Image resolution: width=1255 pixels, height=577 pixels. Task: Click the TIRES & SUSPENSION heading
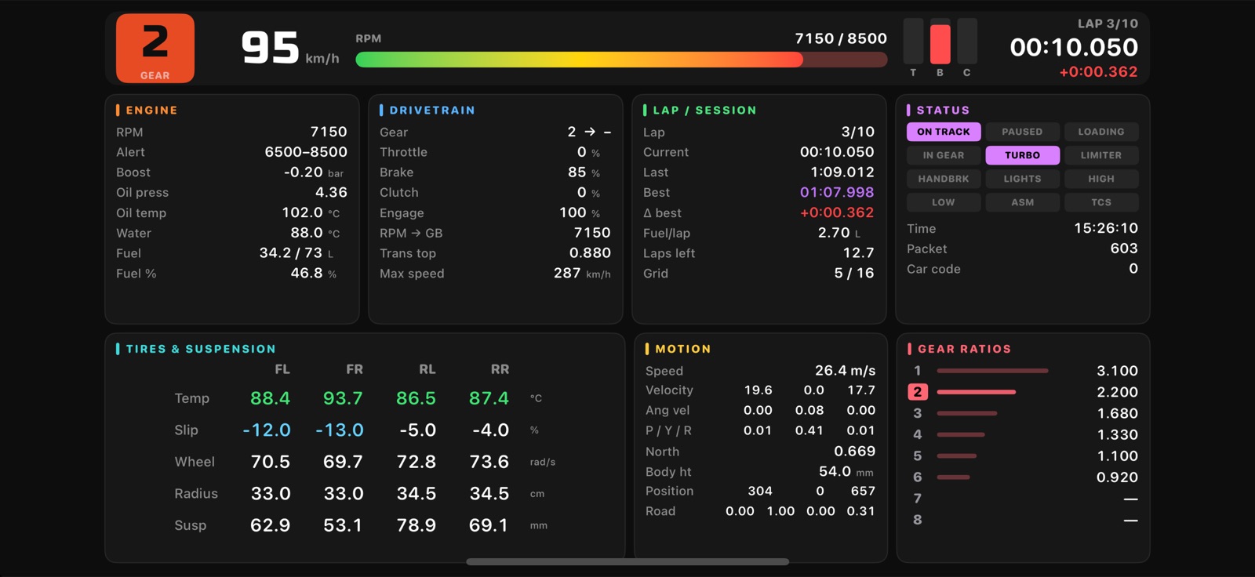[x=201, y=349]
